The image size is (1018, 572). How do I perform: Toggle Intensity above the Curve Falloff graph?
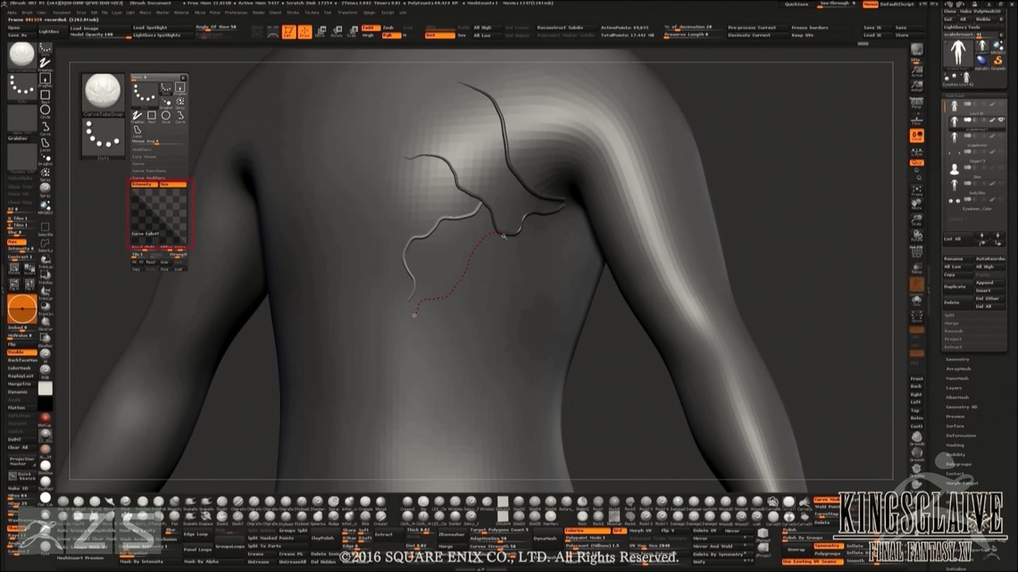click(145, 184)
